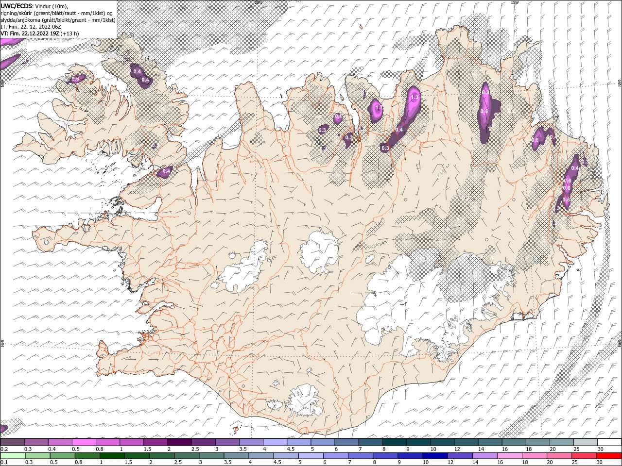Screen dimensions: 622x466
Task: Click the purple swatch labeled 1 in upper legend
Action: [131, 442]
